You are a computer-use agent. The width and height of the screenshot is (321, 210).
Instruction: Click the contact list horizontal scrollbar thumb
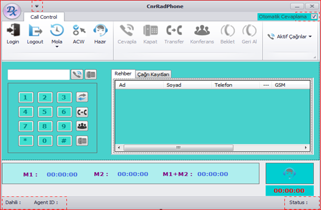(x=178, y=147)
